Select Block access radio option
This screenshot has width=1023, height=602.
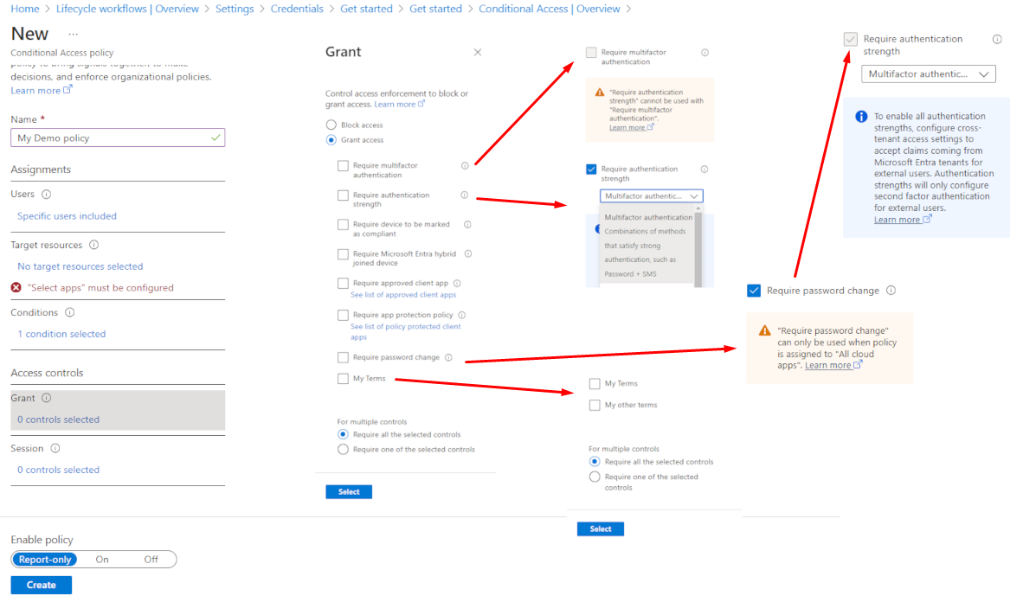click(x=331, y=125)
